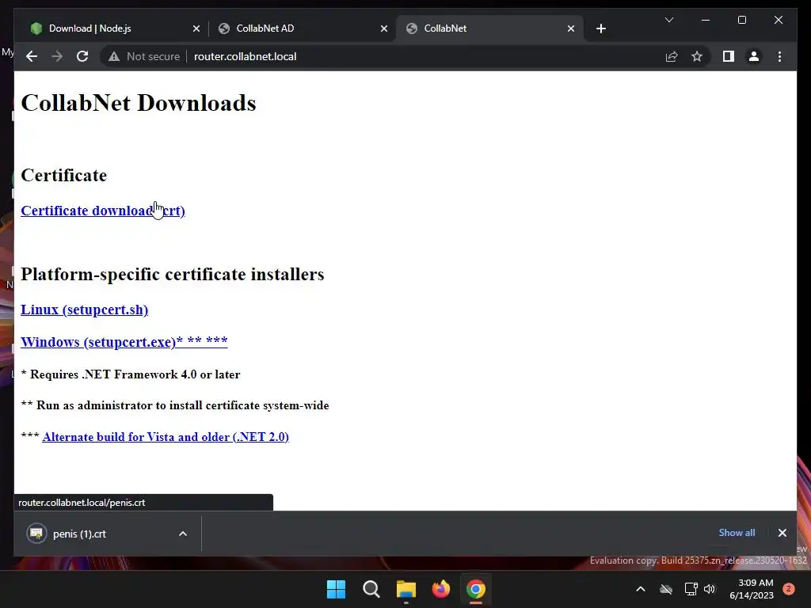Open the clock and calendar at 3:09 AM

coord(752,589)
